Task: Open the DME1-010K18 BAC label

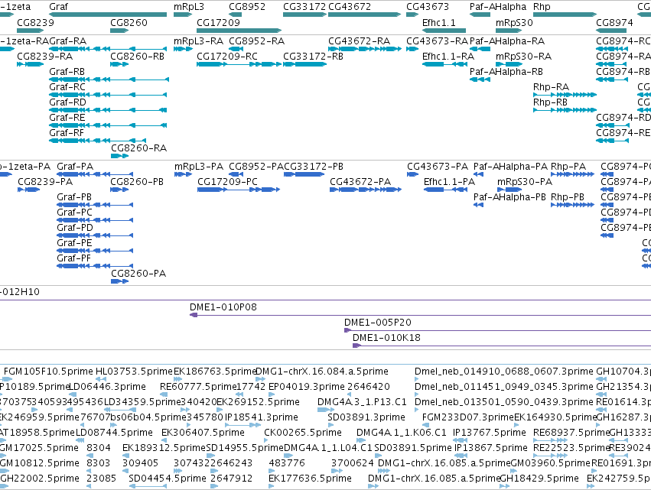Action: [x=386, y=338]
